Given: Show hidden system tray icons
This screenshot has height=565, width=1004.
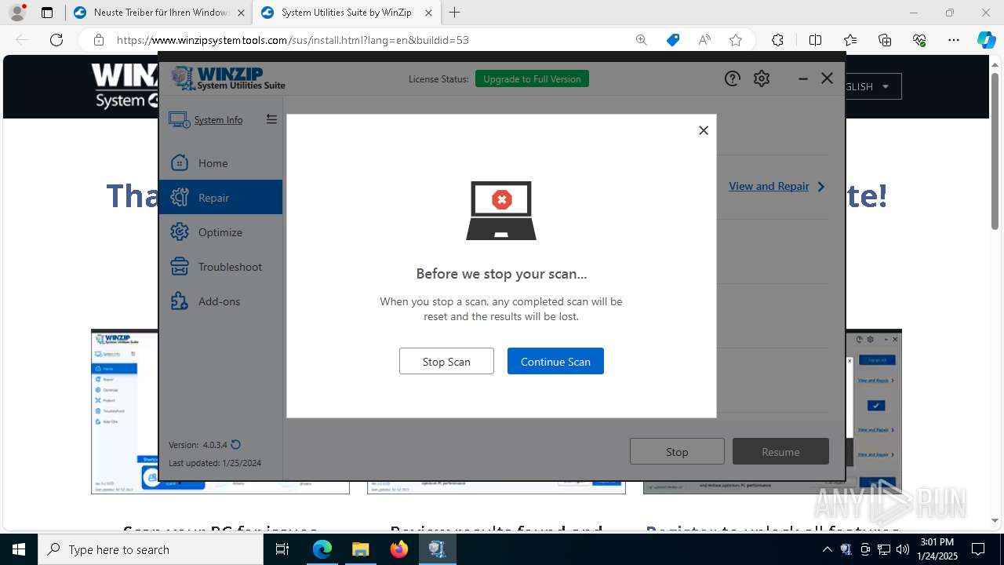Looking at the screenshot, I should point(827,549).
